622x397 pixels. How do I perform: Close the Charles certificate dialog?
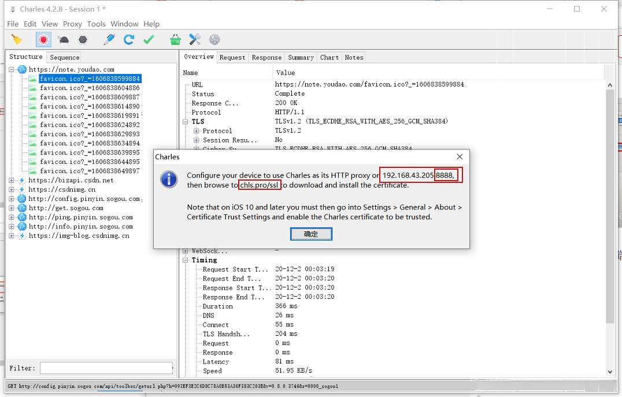click(x=460, y=157)
